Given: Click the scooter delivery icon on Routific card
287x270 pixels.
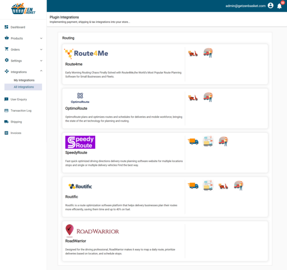Looking at the screenshot, I should tap(223, 186).
